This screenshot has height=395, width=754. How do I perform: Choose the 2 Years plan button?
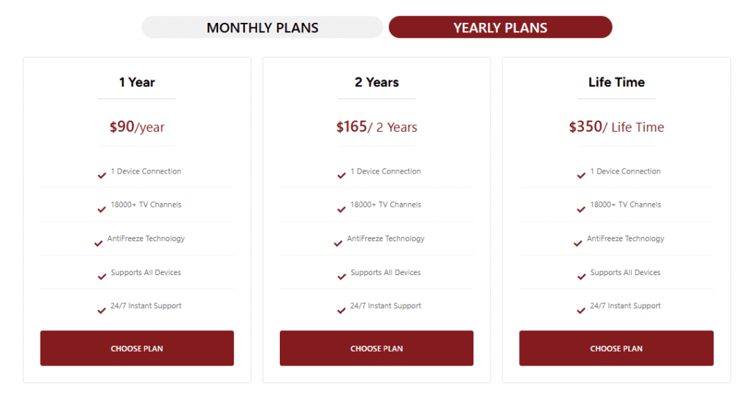pyautogui.click(x=376, y=349)
